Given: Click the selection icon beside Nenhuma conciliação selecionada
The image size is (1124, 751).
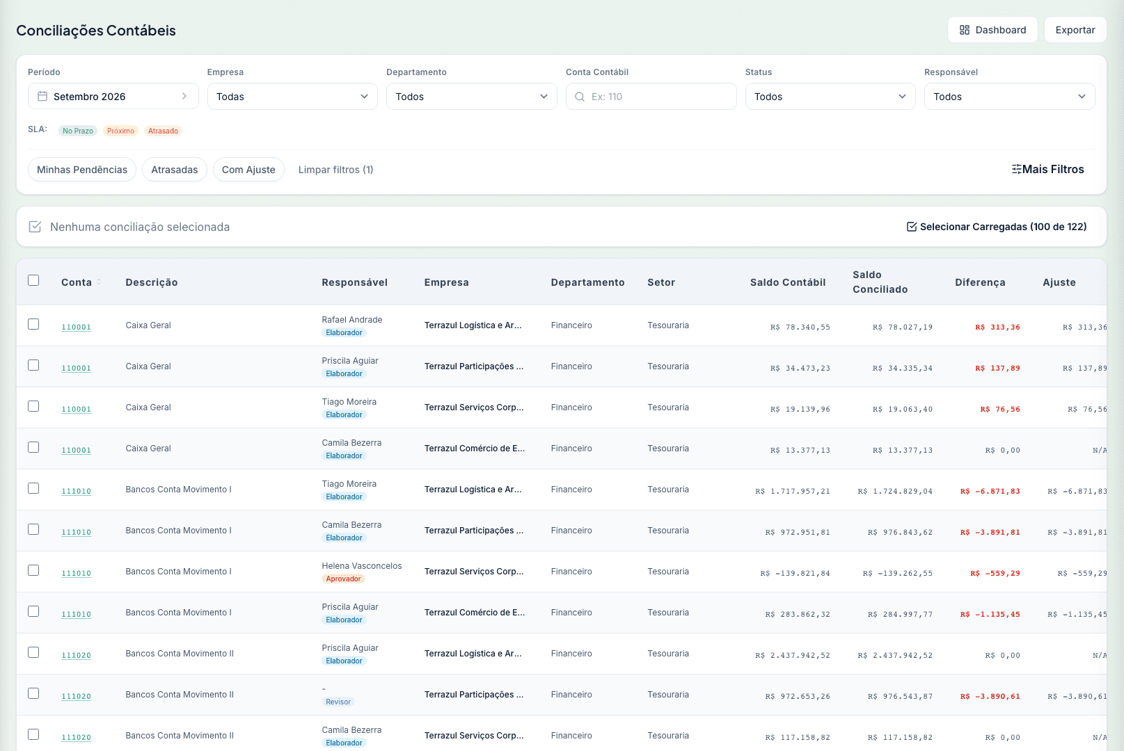Looking at the screenshot, I should (35, 227).
